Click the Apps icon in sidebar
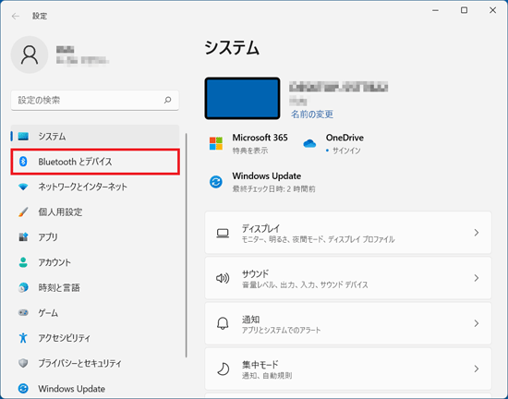 pyautogui.click(x=23, y=237)
